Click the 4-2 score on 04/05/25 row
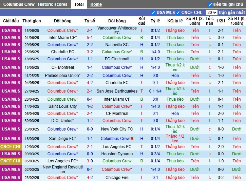Image resolution: width=246 pixels, height=181 pixels. 90,83
